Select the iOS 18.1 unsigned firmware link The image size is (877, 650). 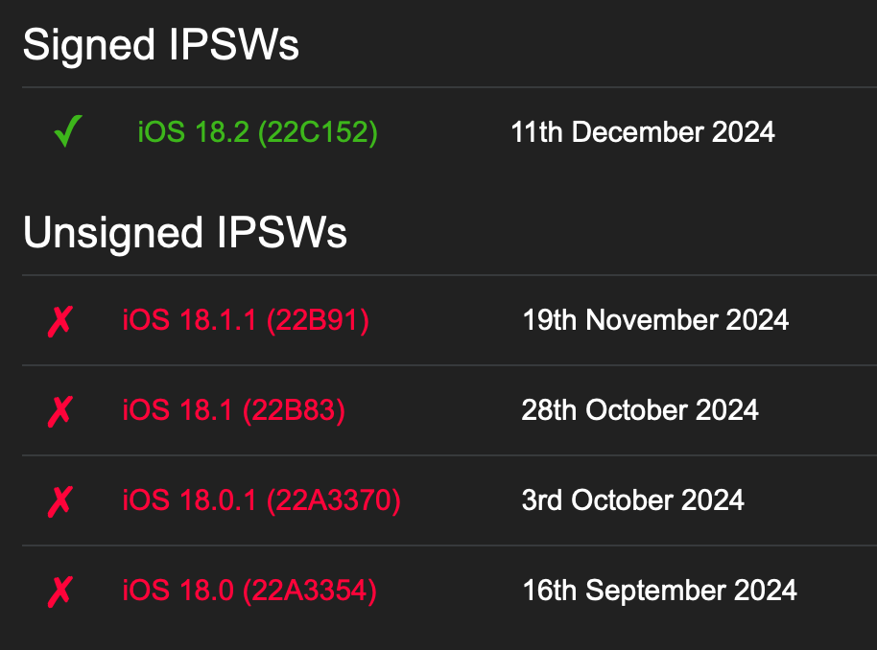[x=233, y=410]
